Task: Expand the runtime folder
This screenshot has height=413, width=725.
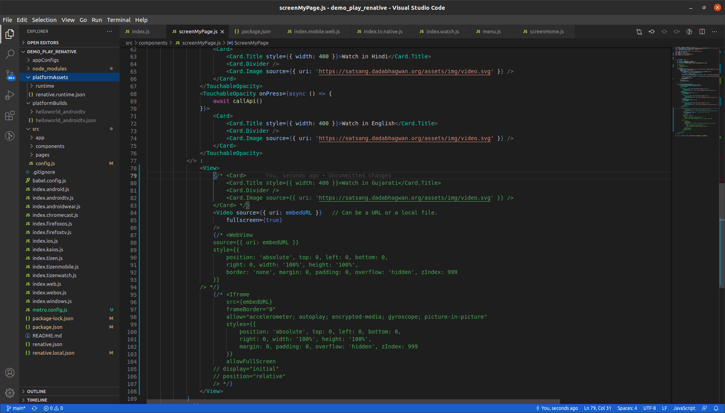Action: [x=69, y=86]
